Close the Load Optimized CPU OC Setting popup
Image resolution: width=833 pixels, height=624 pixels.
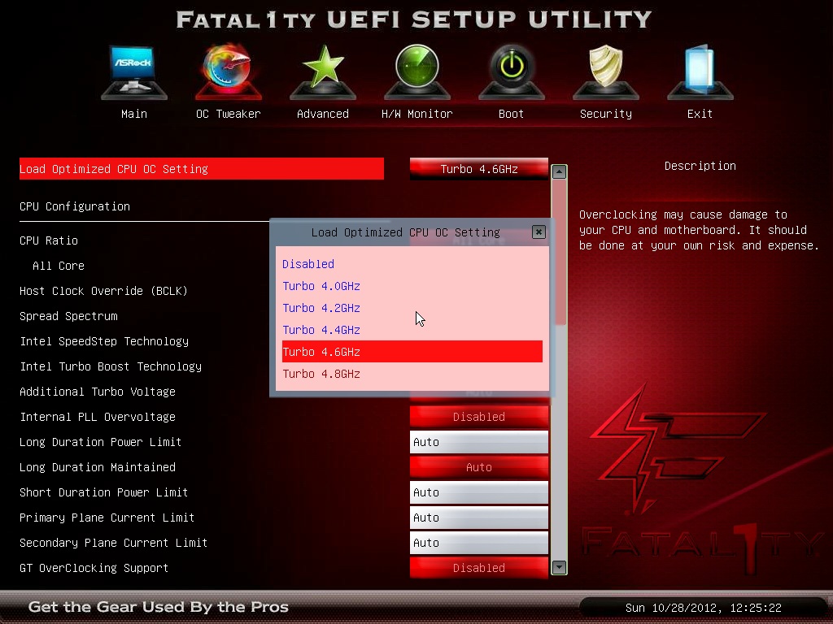point(539,232)
